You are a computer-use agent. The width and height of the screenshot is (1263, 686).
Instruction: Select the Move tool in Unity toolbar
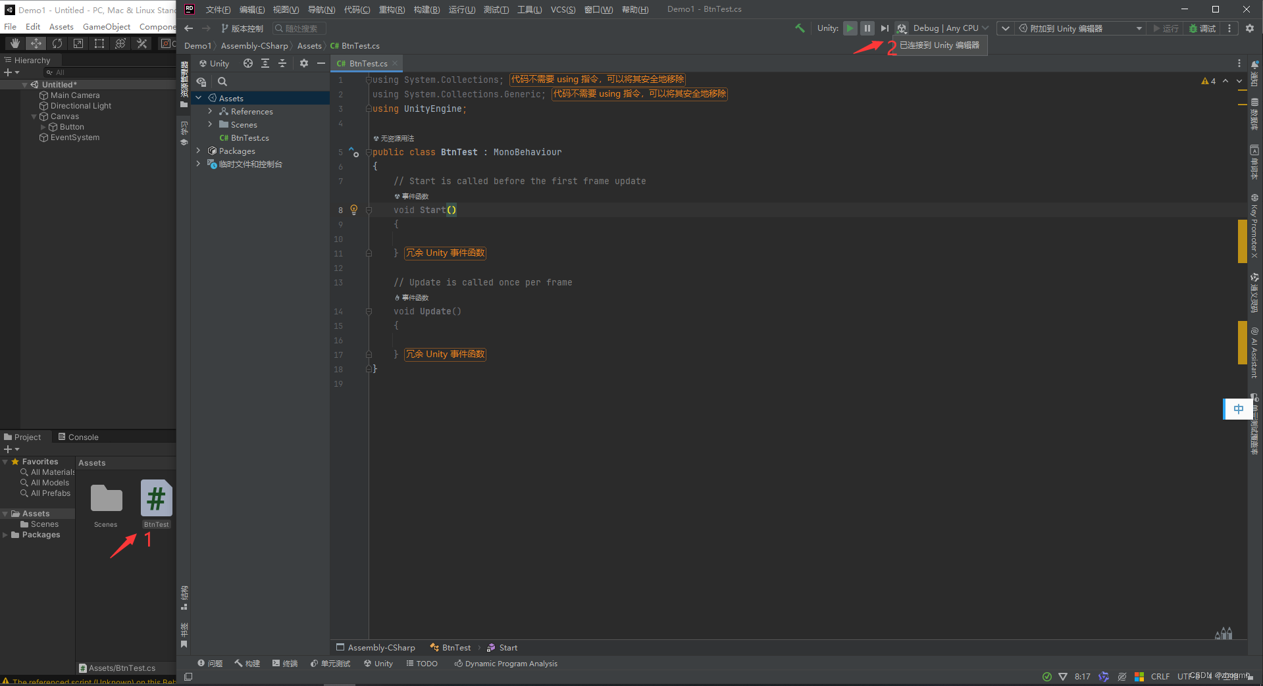36,43
